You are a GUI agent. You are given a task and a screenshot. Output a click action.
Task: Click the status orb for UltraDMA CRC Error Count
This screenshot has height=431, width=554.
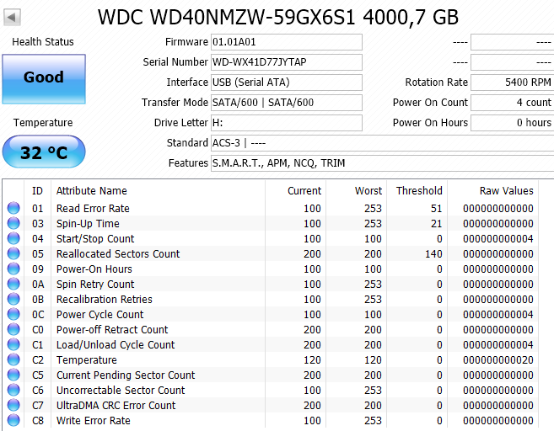click(13, 406)
